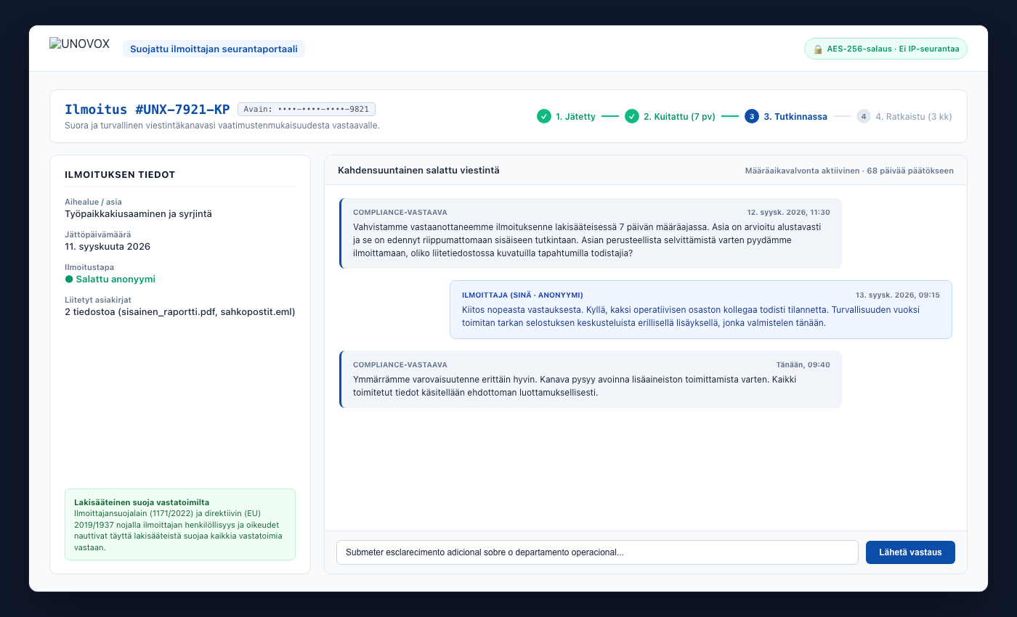
Task: Click the green checkmark for step 2 Kuitattu
Action: pyautogui.click(x=632, y=116)
